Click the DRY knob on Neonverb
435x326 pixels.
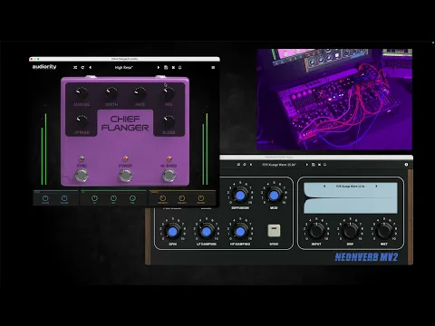(x=350, y=232)
